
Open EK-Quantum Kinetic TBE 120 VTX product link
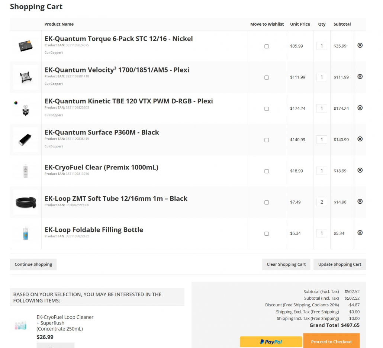click(x=129, y=101)
